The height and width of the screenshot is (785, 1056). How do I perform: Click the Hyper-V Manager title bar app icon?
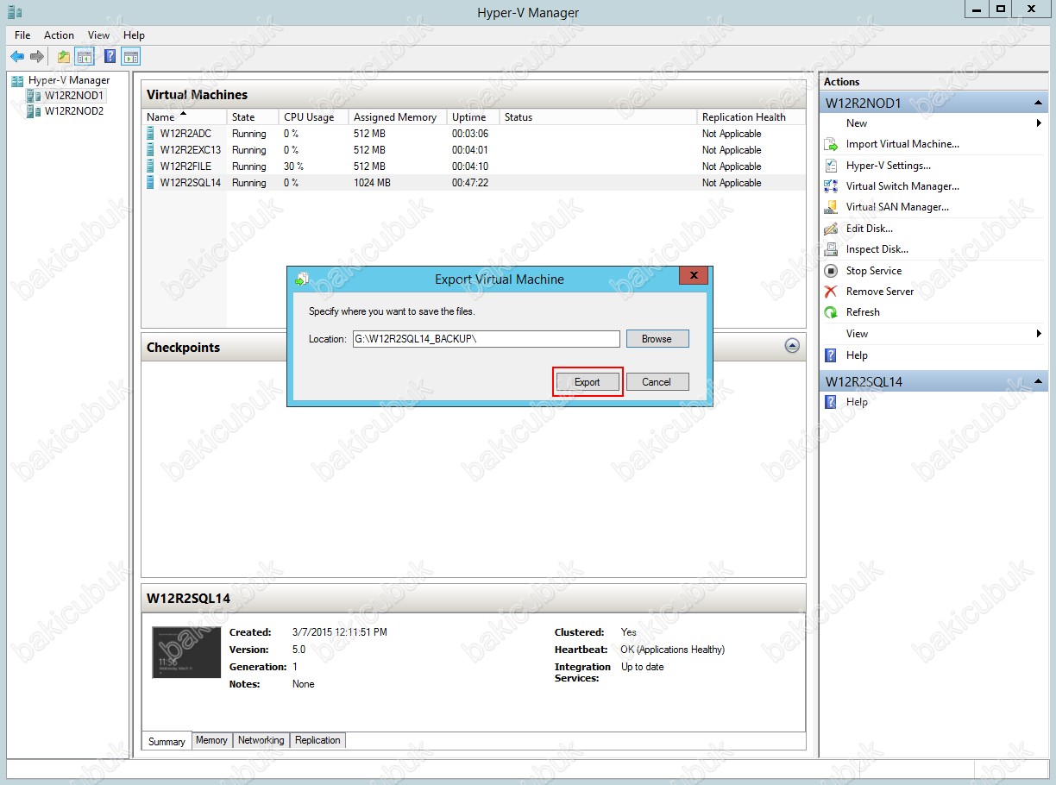click(x=14, y=12)
